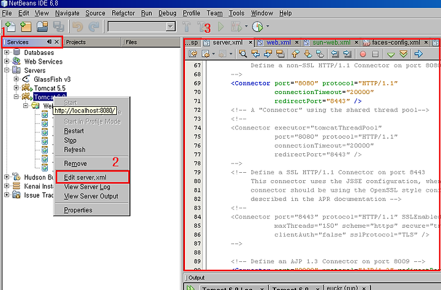Click the Open Project toolbar icon

[42, 27]
